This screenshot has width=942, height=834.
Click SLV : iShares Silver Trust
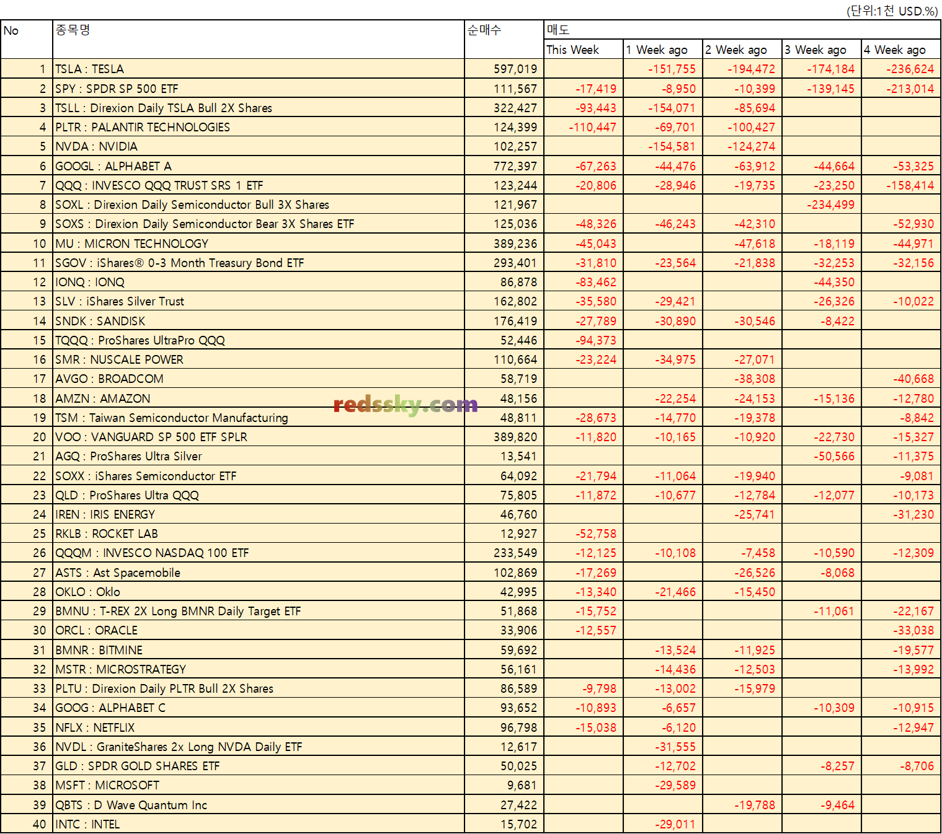(120, 301)
